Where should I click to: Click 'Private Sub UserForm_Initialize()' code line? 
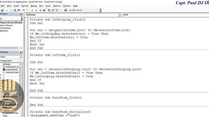(60, 112)
